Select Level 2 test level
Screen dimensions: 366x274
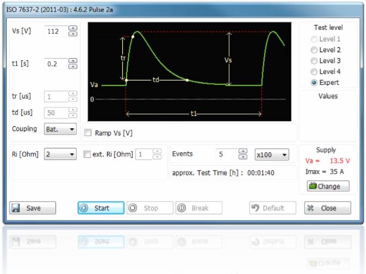(313, 50)
